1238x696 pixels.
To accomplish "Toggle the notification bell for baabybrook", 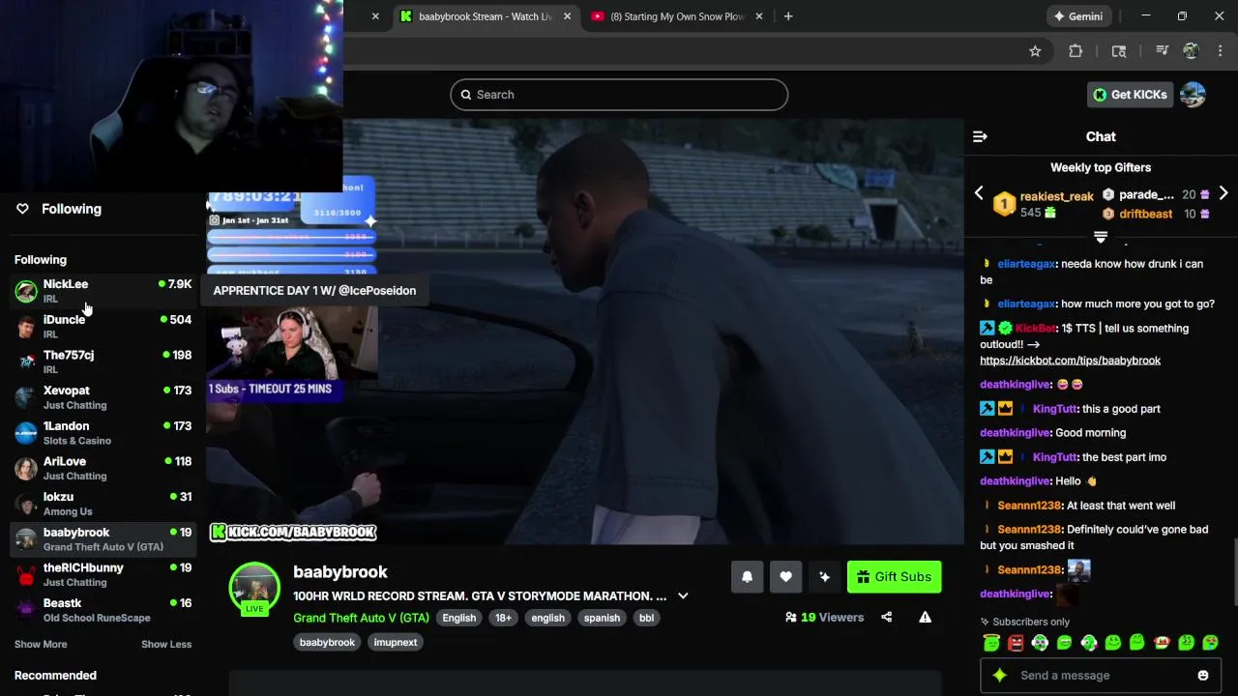I will coord(747,577).
